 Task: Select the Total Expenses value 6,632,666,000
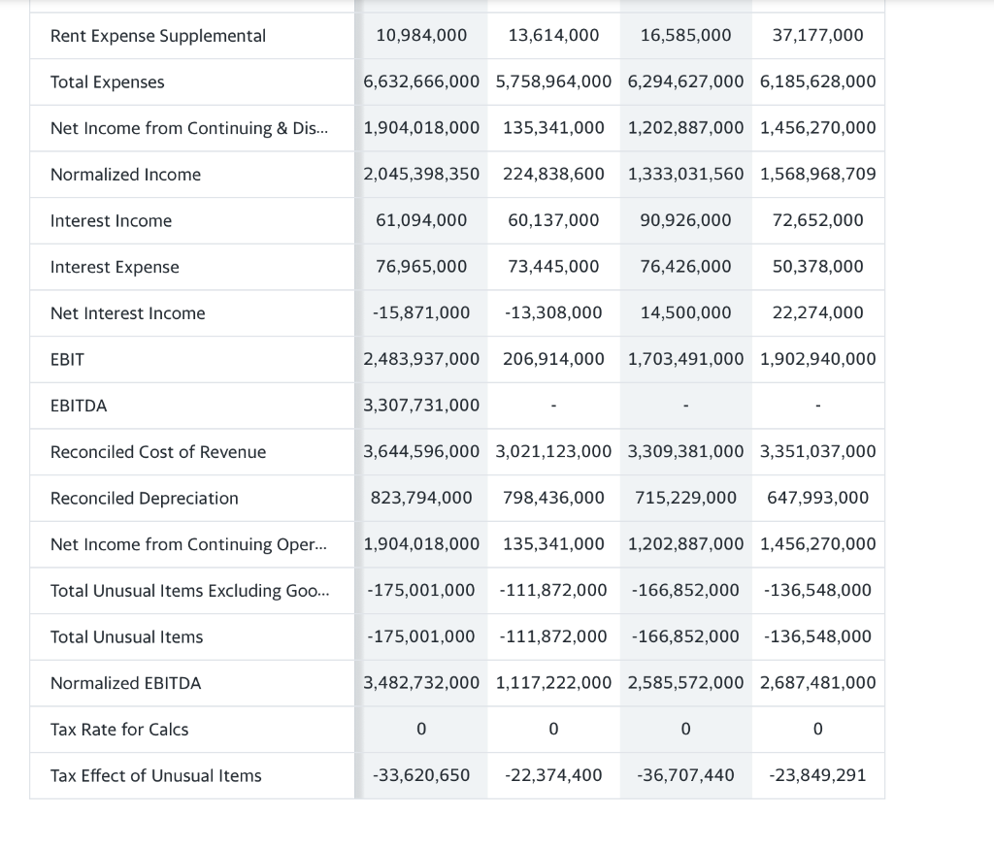click(x=421, y=81)
